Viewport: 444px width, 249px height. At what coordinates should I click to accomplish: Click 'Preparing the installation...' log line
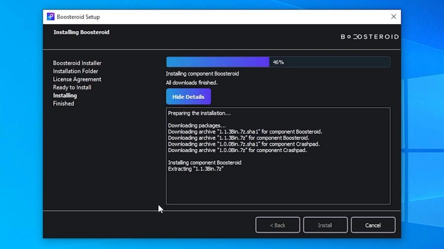[199, 113]
